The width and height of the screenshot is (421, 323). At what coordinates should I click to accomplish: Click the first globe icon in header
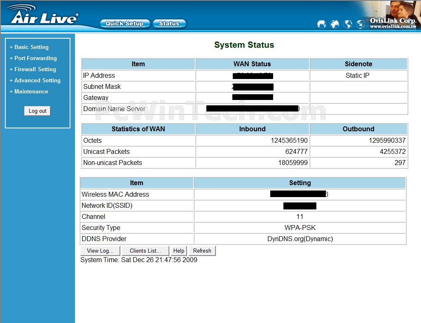click(x=321, y=24)
